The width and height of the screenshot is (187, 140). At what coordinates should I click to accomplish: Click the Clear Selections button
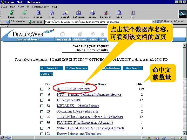coord(76,68)
